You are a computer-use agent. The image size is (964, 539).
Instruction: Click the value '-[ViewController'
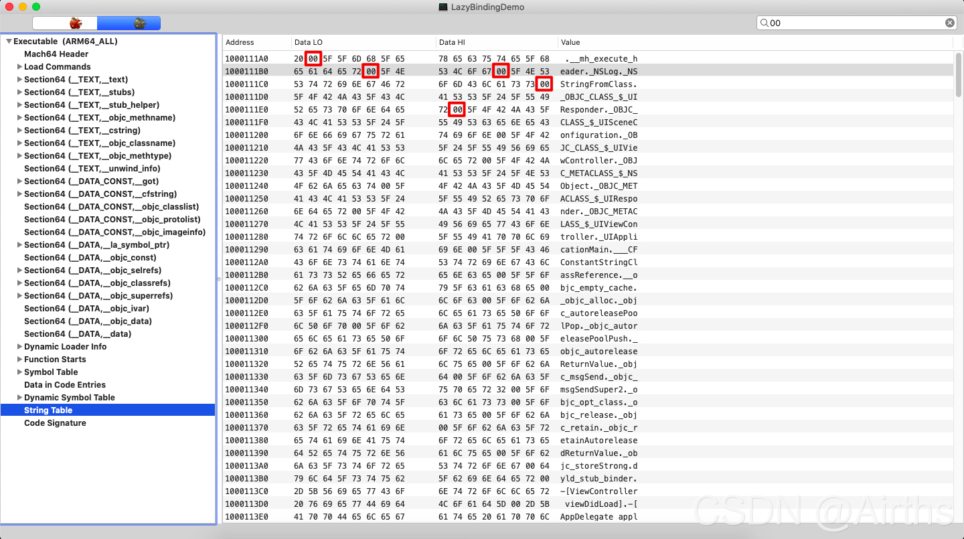click(598, 491)
